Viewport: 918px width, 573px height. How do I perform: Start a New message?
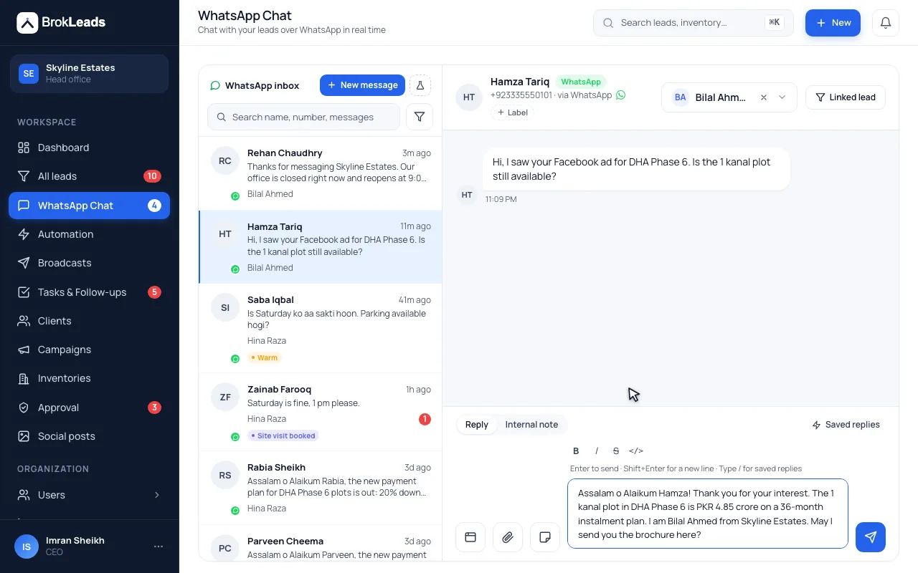(362, 85)
